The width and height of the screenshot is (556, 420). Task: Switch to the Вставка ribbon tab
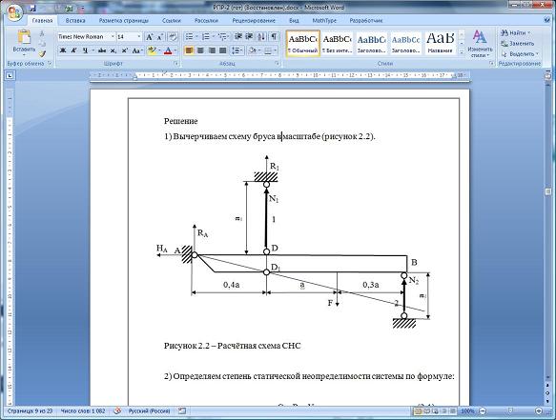(x=75, y=21)
